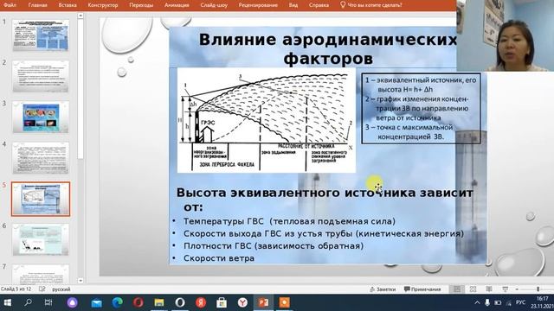Open the Mail app on taskbar
This screenshot has height=311, width=554.
pyautogui.click(x=96, y=302)
